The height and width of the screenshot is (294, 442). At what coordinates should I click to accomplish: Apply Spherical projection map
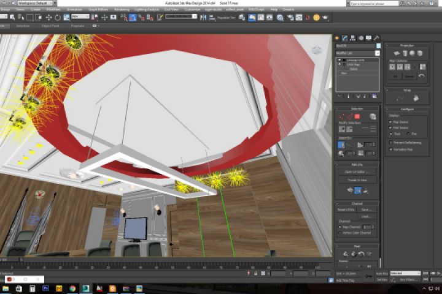(412, 53)
